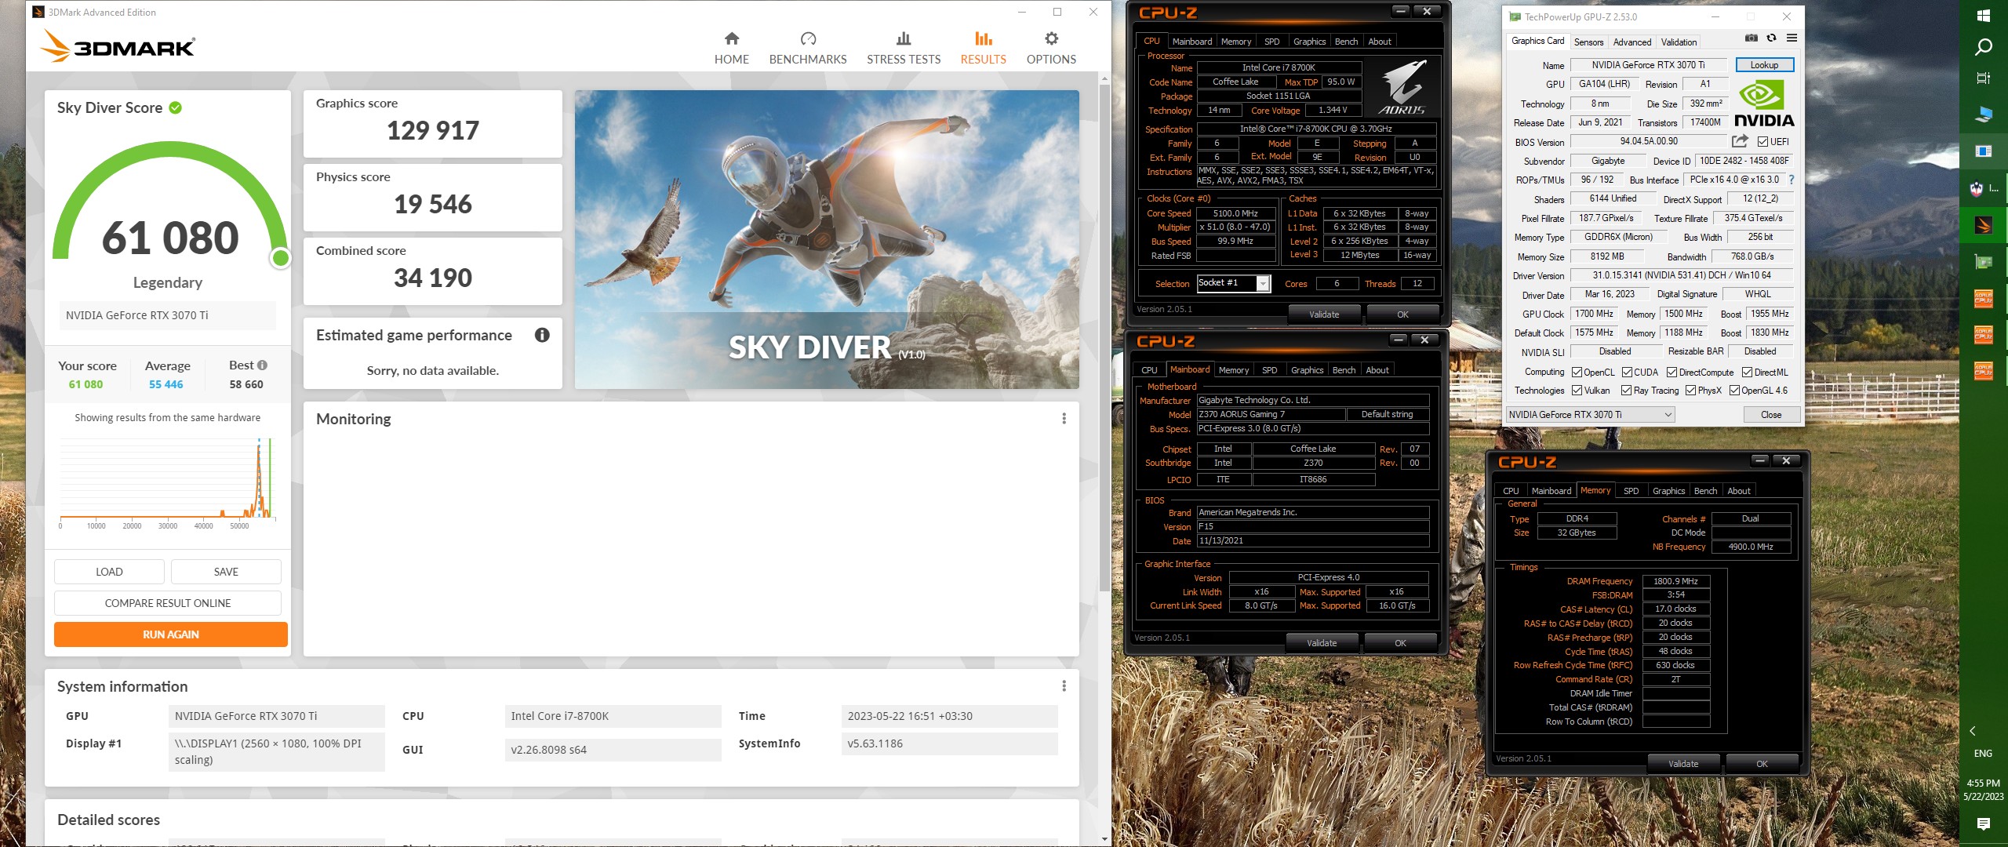Click the orange RUN AGAIN button
2008x847 pixels.
[171, 634]
